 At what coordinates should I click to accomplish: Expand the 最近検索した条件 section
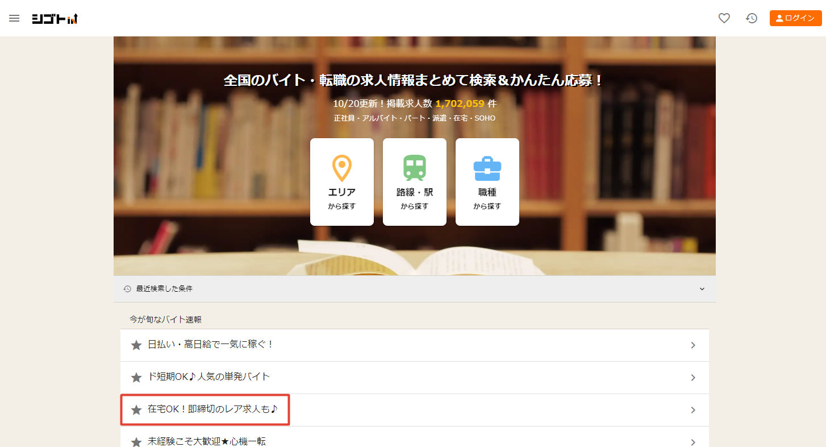pos(702,289)
